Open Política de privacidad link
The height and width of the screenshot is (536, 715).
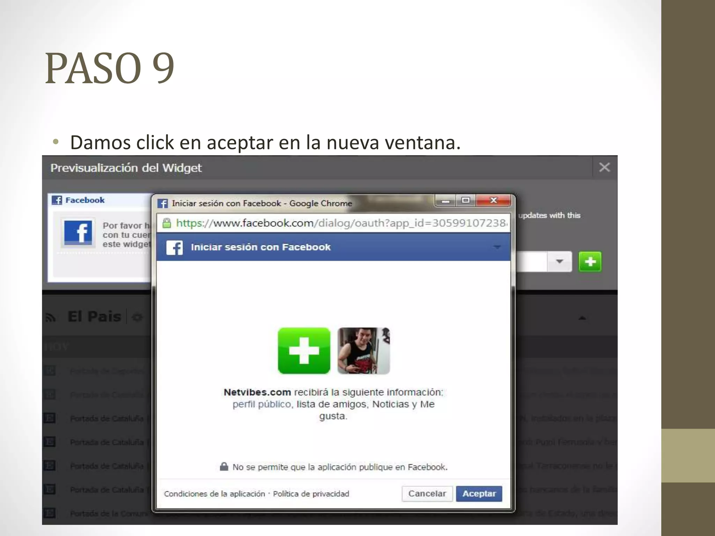coord(311,494)
